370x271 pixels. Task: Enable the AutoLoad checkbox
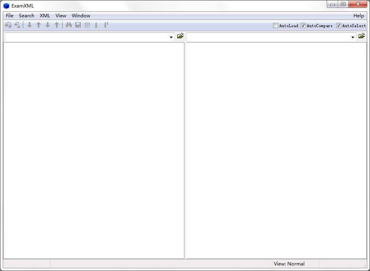point(275,25)
